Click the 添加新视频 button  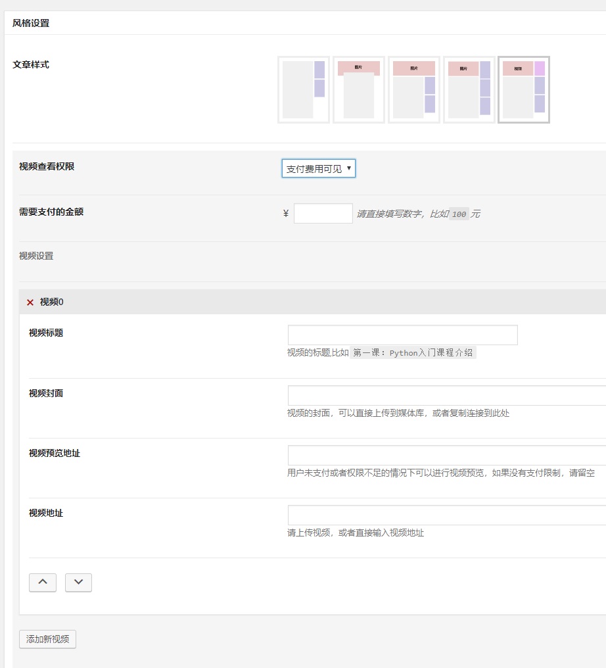[x=48, y=639]
